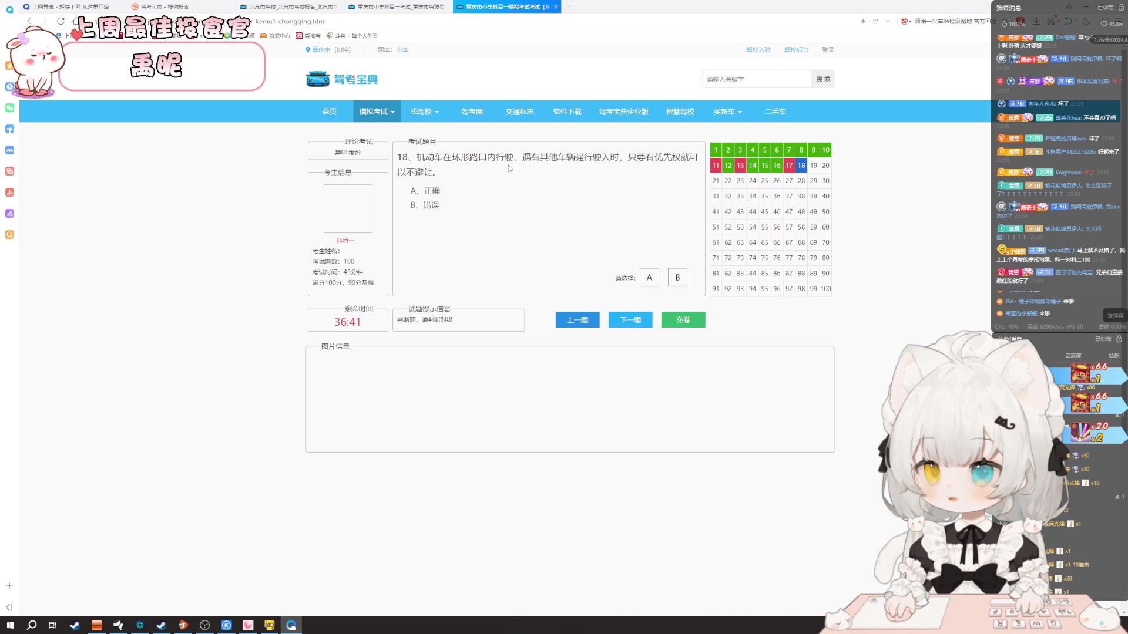Expand the 找驾校 dropdown menu
This screenshot has width=1128, height=634.
tap(424, 112)
